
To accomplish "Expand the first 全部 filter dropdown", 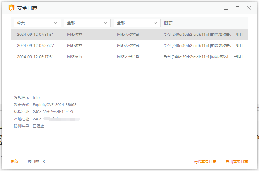I will 87,23.
